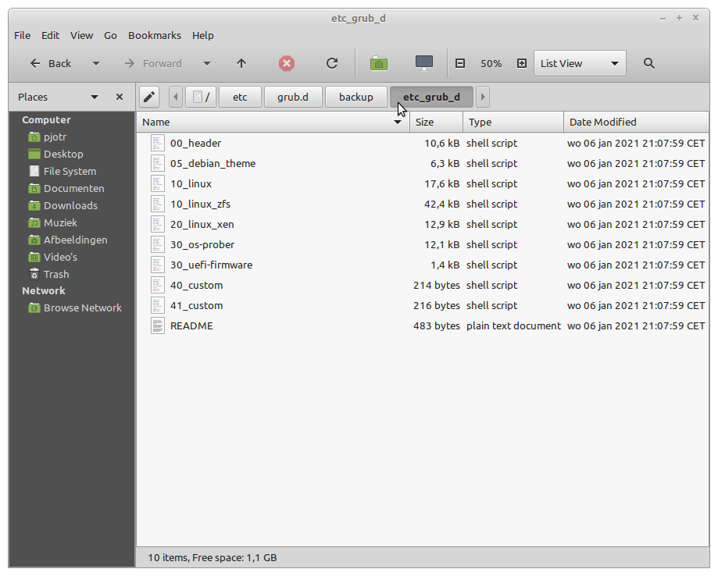Go to parent folder with the up arrow
The height and width of the screenshot is (576, 718).
tap(241, 63)
